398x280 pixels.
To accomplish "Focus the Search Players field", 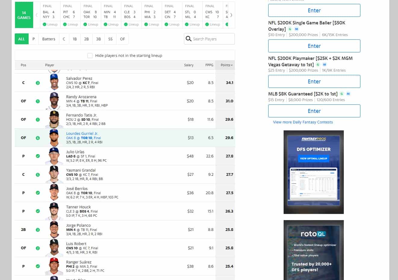I will pos(209,39).
